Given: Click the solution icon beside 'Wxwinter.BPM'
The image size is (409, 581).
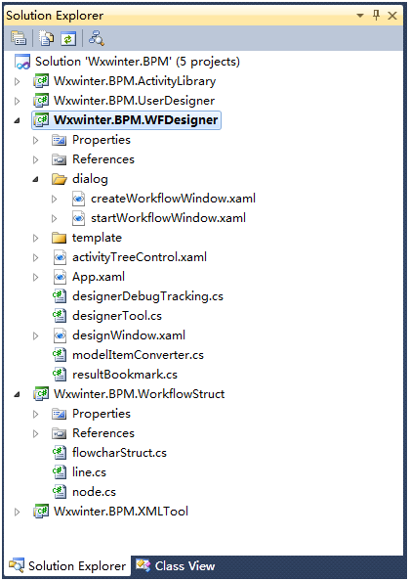Looking at the screenshot, I should pos(22,62).
